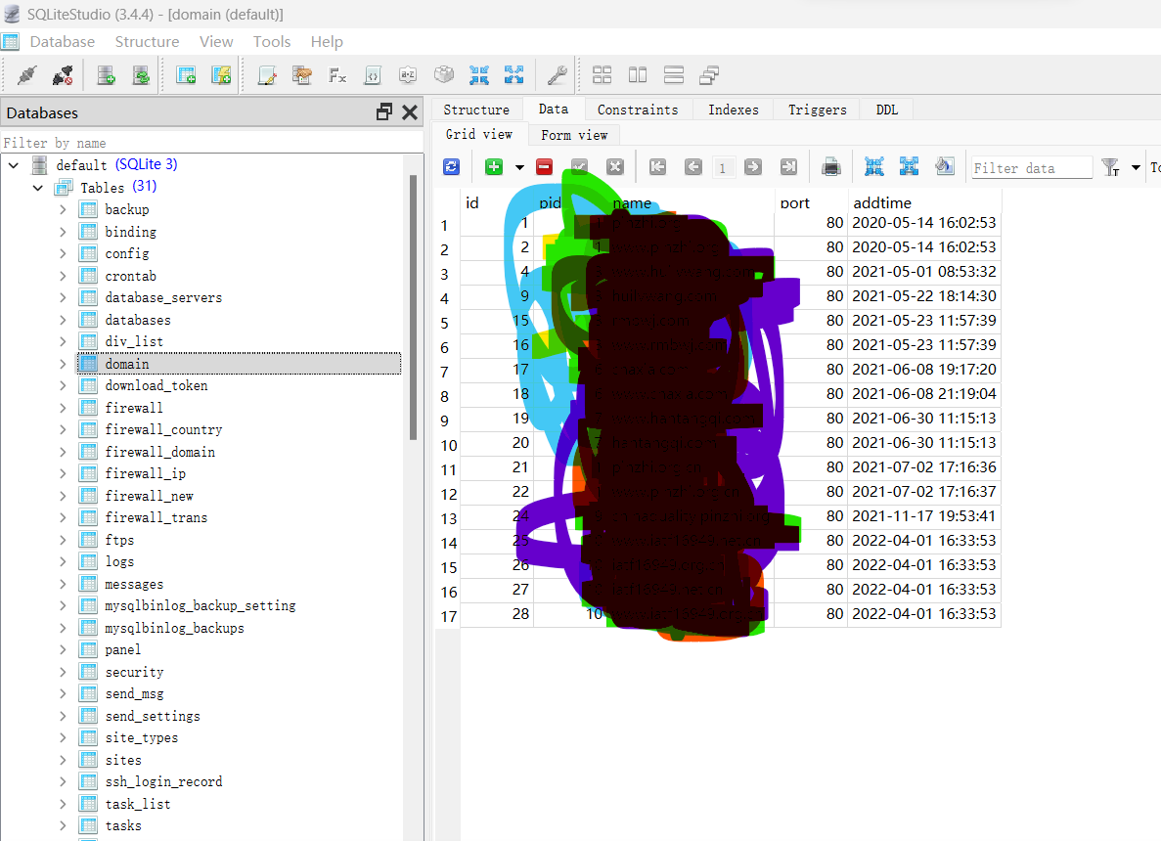Open configuration wrench icon
Screen dimensions: 1161x841
[x=557, y=74]
